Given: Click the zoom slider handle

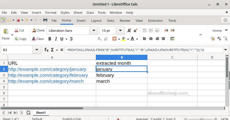Looking at the screenshot, I should click(x=202, y=119).
